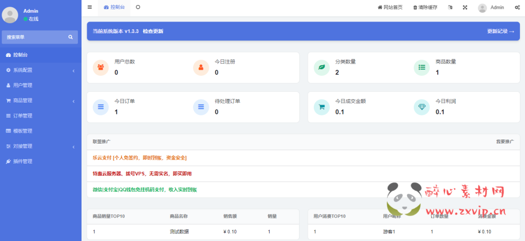
Task: Click the 当前系统版本 v1.3.3 text
Action: click(x=115, y=31)
